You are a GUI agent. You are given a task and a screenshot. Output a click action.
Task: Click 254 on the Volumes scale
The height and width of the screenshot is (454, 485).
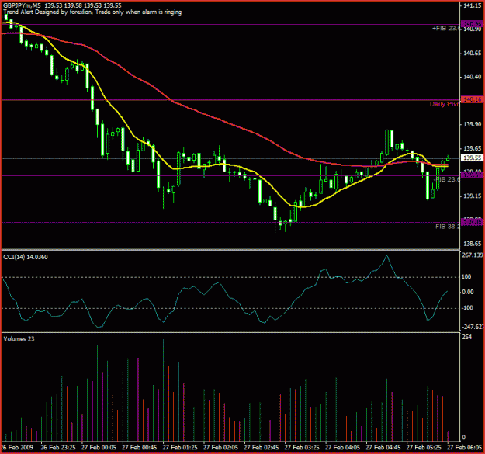[x=466, y=337]
